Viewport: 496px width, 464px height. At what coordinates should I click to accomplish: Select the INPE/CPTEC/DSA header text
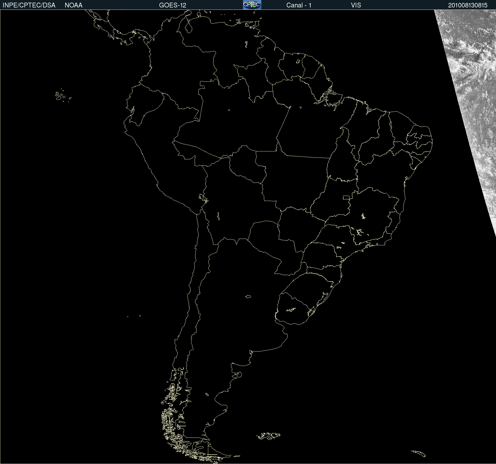29,5
